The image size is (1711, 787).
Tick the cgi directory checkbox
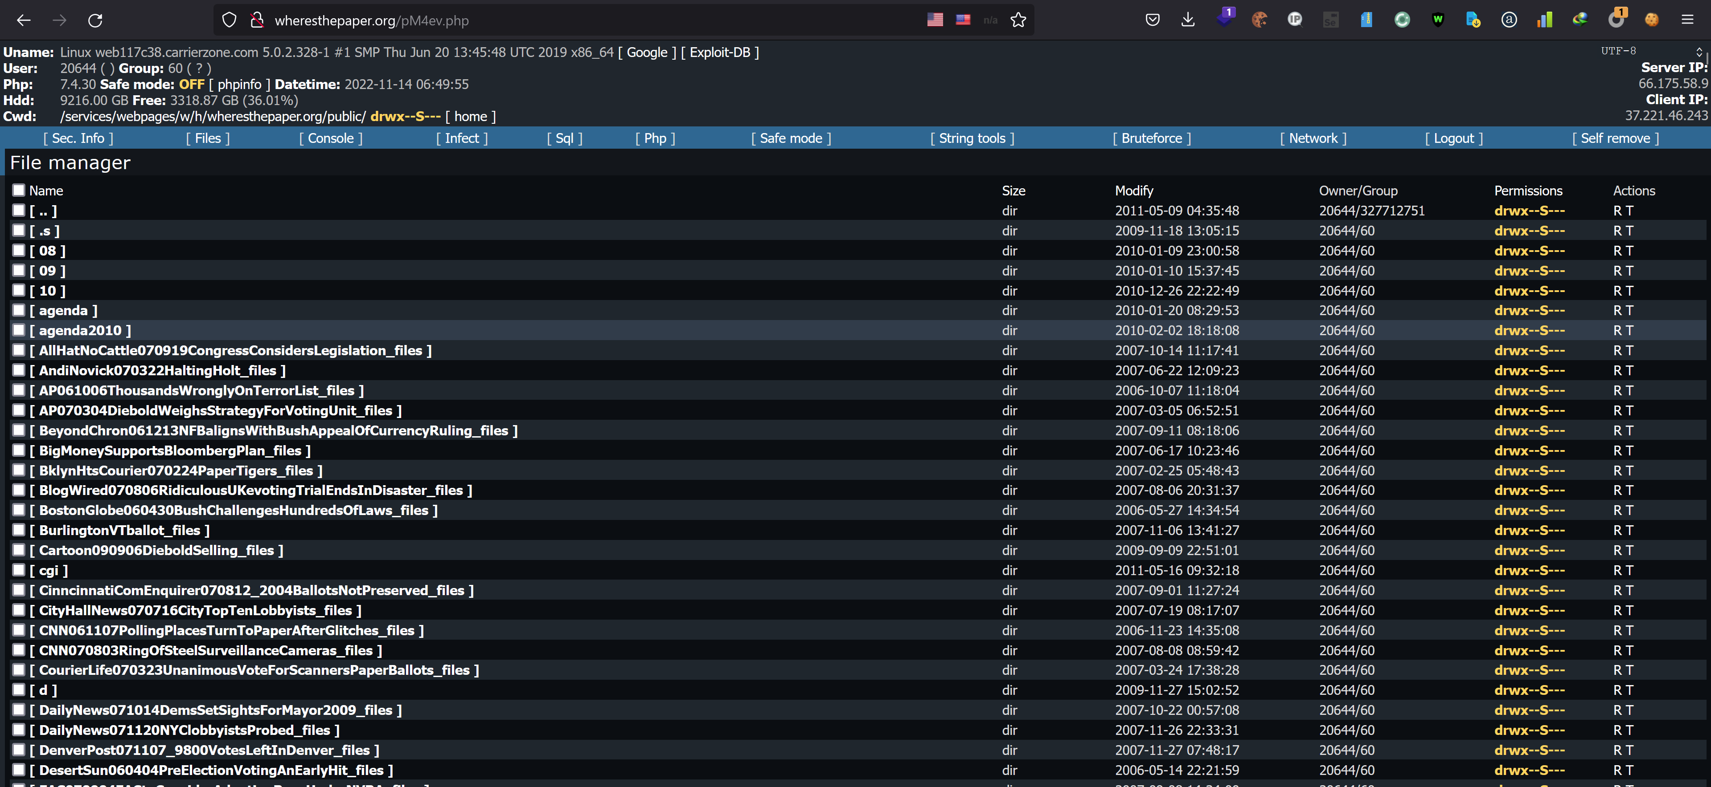(19, 570)
